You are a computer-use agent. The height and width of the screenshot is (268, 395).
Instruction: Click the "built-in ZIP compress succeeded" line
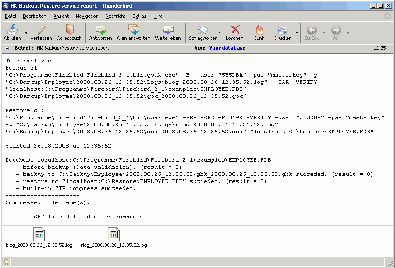pos(76,188)
